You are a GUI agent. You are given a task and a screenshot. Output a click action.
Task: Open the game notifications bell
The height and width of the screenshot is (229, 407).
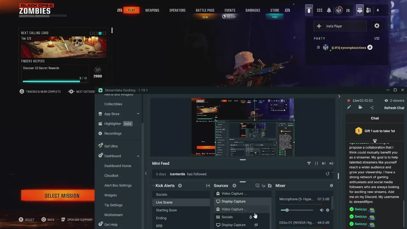(x=329, y=10)
